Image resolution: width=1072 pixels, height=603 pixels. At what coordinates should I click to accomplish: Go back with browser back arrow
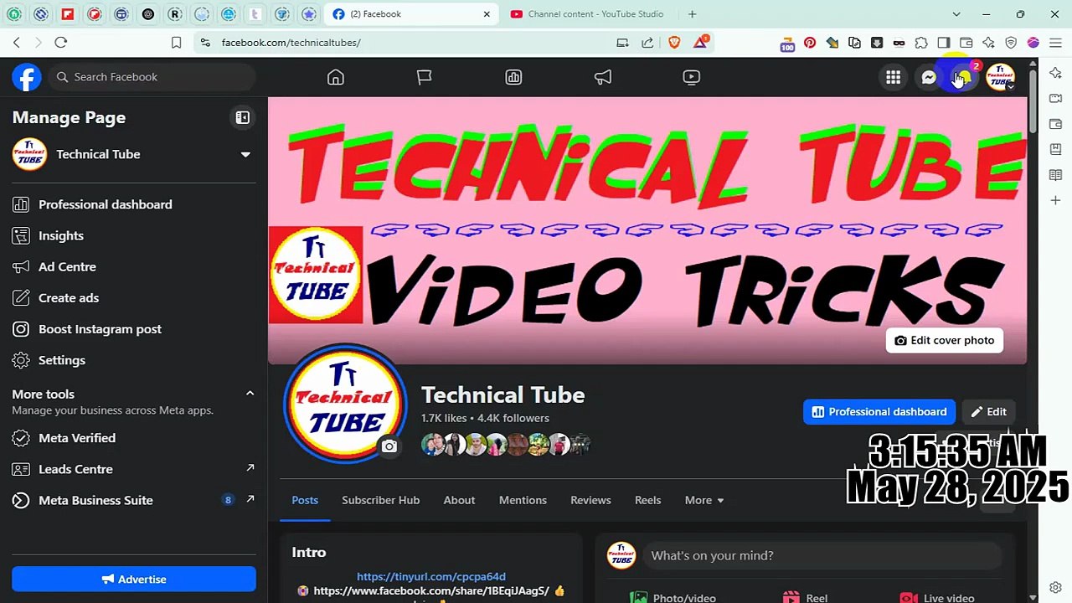pos(17,43)
